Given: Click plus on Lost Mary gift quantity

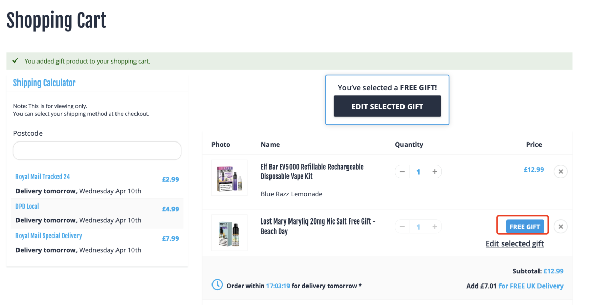Looking at the screenshot, I should pos(434,227).
